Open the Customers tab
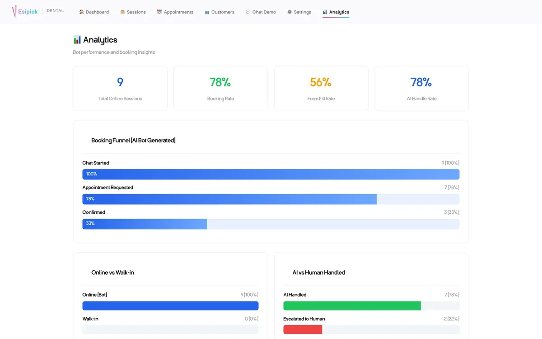Screen dimensions: 542x339 coord(220,12)
